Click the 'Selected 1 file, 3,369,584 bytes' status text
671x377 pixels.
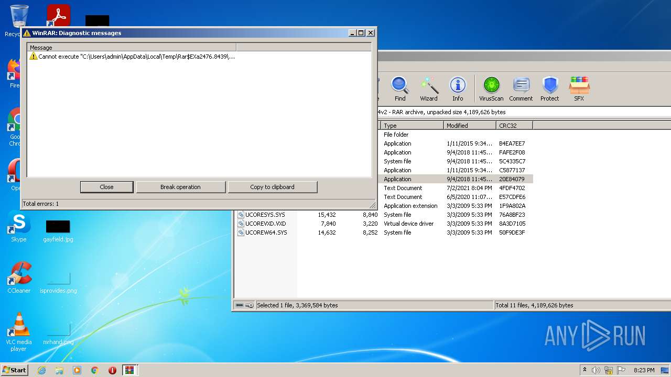pos(297,305)
